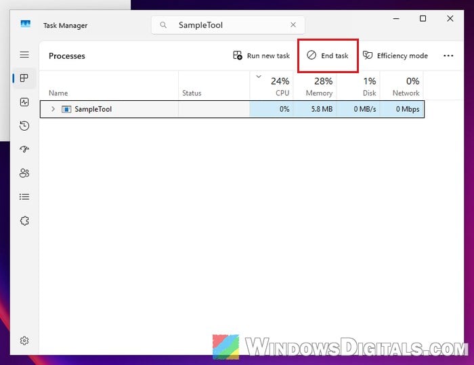Expand the SampleTool process row
Screen dimensions: 474x365
53,109
